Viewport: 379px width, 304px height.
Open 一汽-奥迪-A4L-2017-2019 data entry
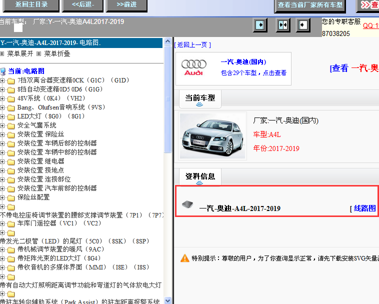pyautogui.click(x=240, y=208)
